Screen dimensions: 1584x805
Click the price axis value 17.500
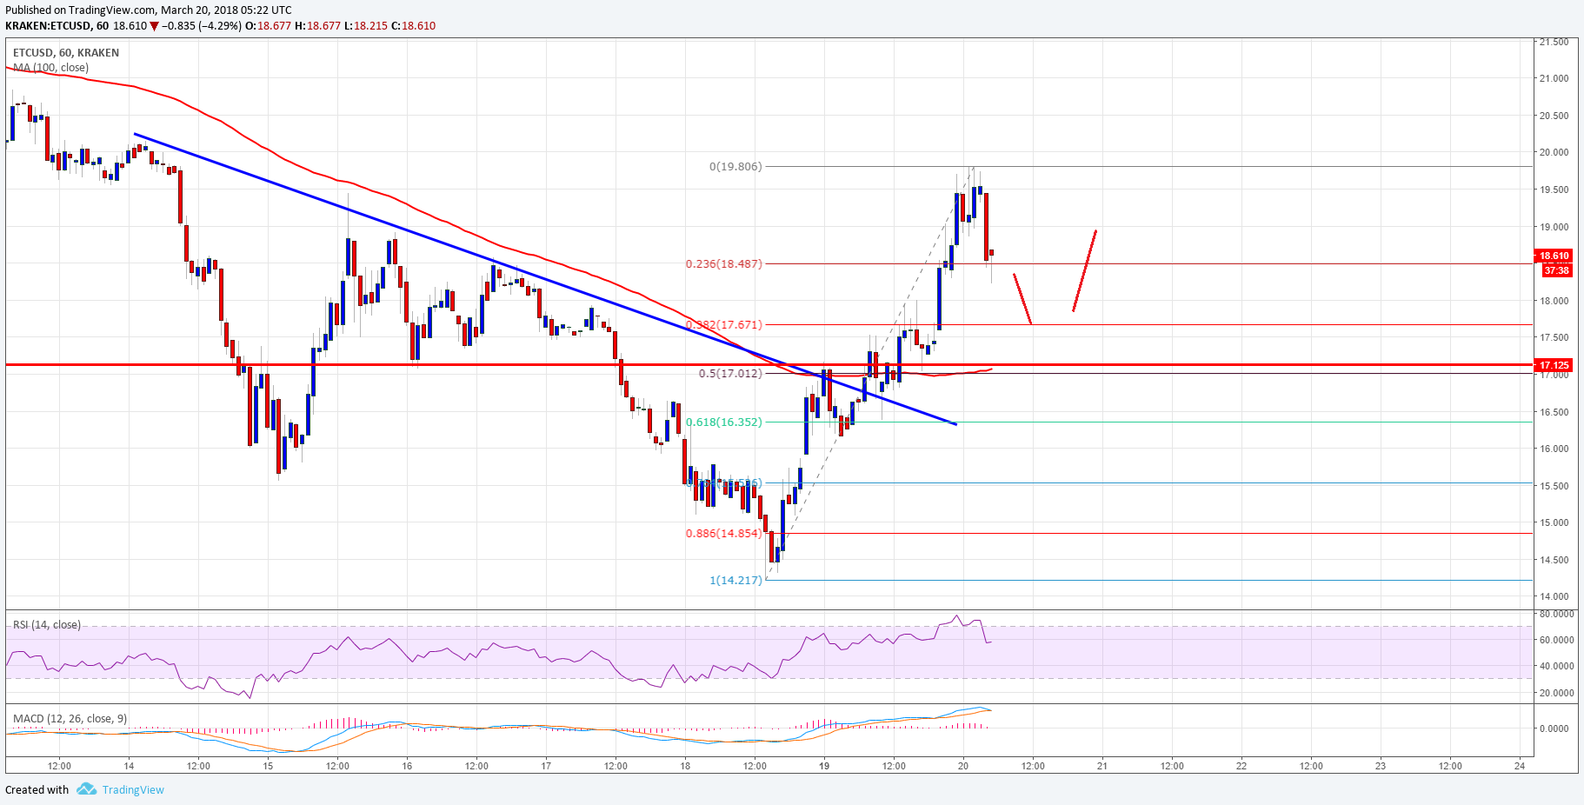(1554, 337)
